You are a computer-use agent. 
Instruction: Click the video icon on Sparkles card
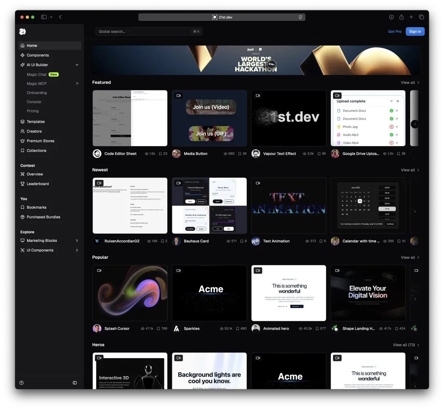[x=178, y=270]
